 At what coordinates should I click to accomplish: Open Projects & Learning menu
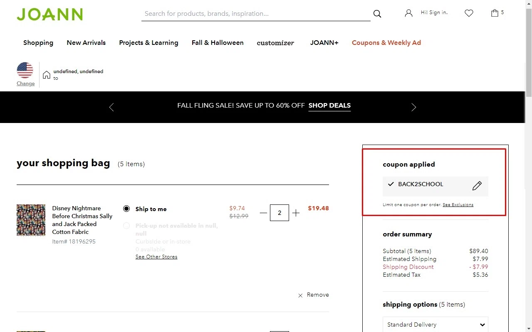[x=148, y=43]
